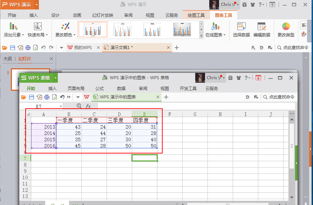313x205 pixels.
Task: Print icon in WPS 表格 toolbar
Action: (47, 97)
